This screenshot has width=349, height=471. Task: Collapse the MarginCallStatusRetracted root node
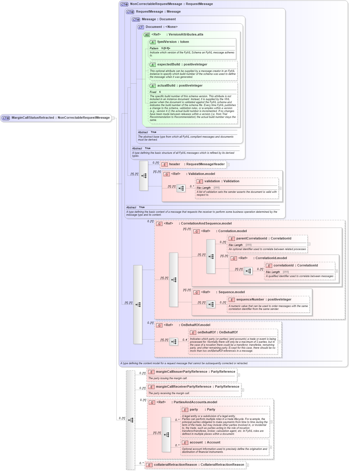coord(113,118)
